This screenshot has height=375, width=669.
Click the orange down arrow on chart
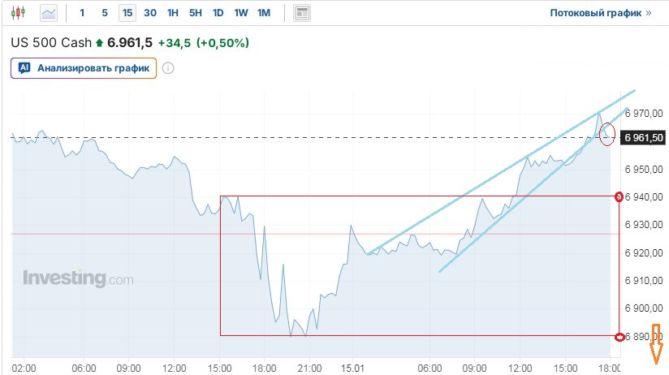(x=656, y=351)
